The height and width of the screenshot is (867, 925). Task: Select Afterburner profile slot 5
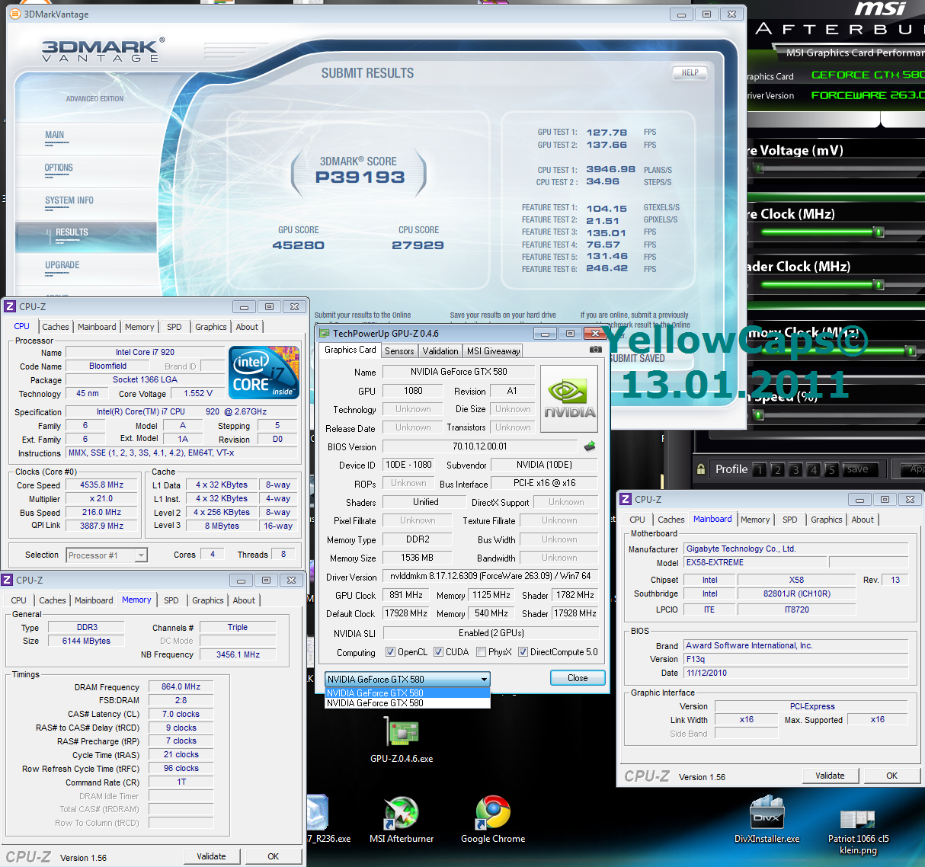831,470
